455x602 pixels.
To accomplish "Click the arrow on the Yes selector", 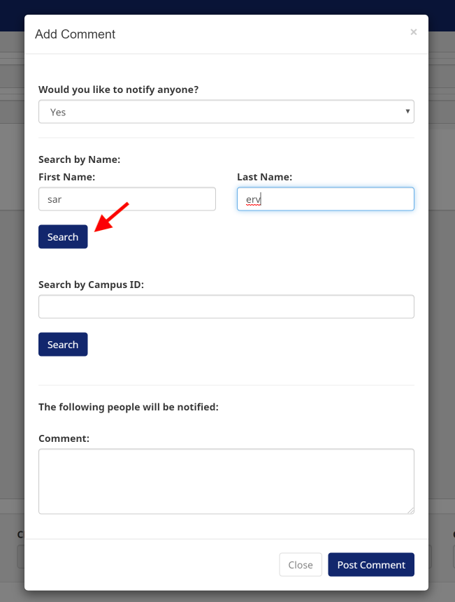I will point(407,111).
